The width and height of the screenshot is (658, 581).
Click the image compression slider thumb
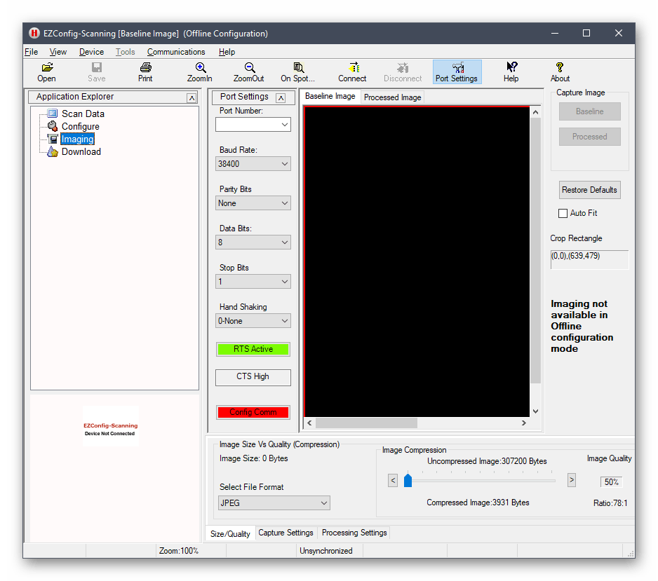click(408, 480)
